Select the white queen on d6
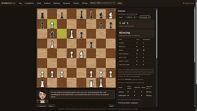 click(x=72, y=34)
